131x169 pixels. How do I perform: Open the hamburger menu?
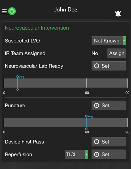coord(4,11)
